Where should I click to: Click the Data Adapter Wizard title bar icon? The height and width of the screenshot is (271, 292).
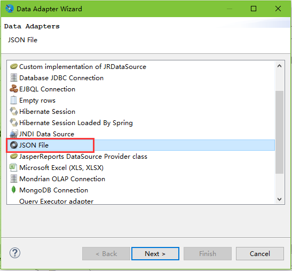9,9
